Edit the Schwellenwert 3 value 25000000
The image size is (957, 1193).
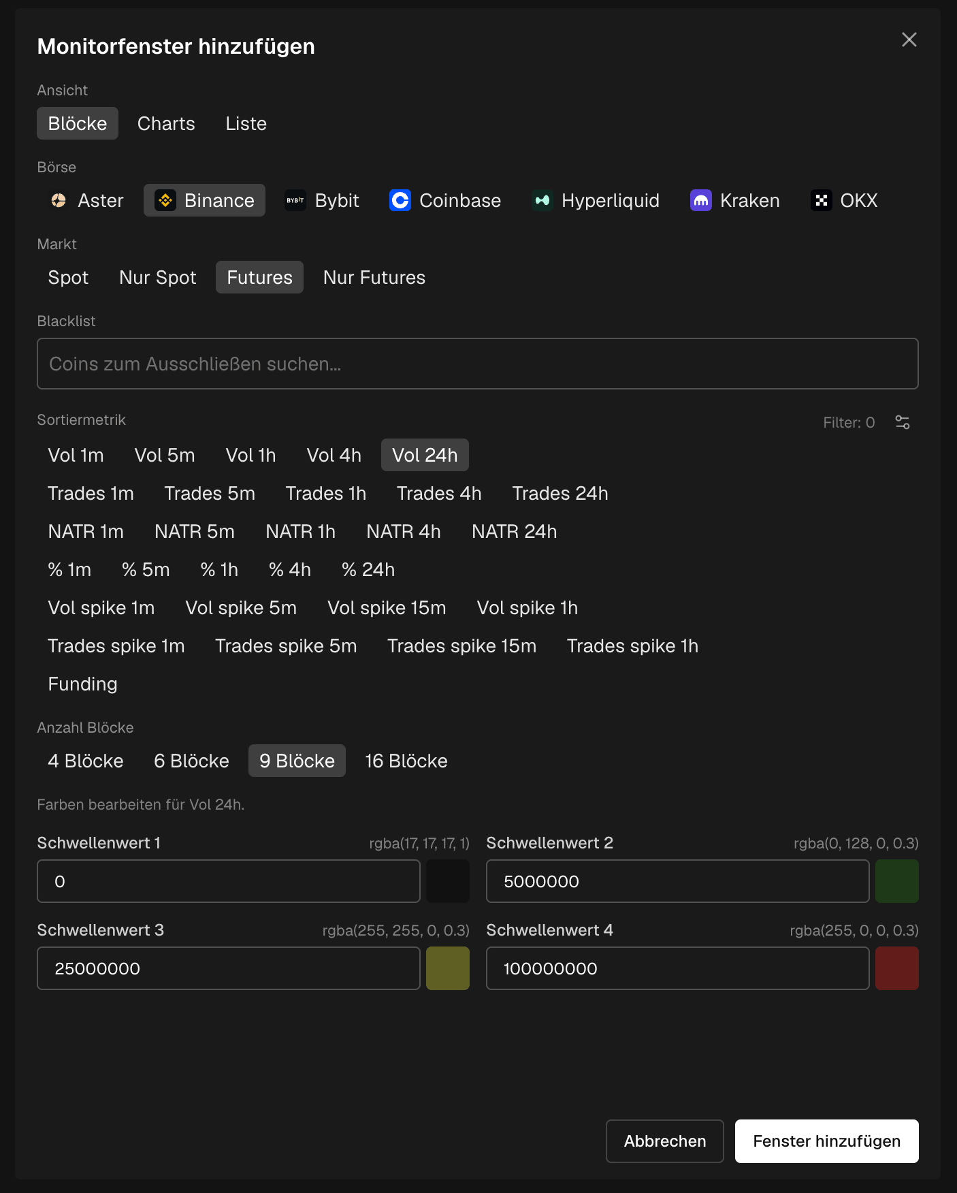pyautogui.click(x=229, y=968)
